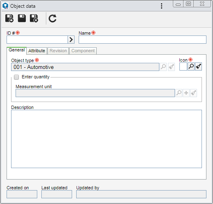Refresh the form with the circular arrow icon
The image size is (213, 204).
52,18
